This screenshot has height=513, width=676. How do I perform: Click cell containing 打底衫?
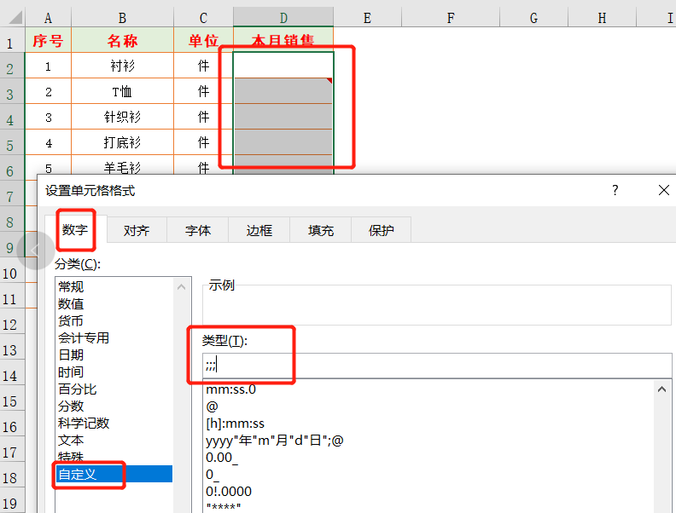[122, 142]
